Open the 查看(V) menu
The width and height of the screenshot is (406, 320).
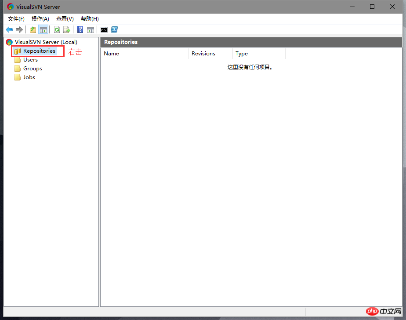pyautogui.click(x=65, y=18)
